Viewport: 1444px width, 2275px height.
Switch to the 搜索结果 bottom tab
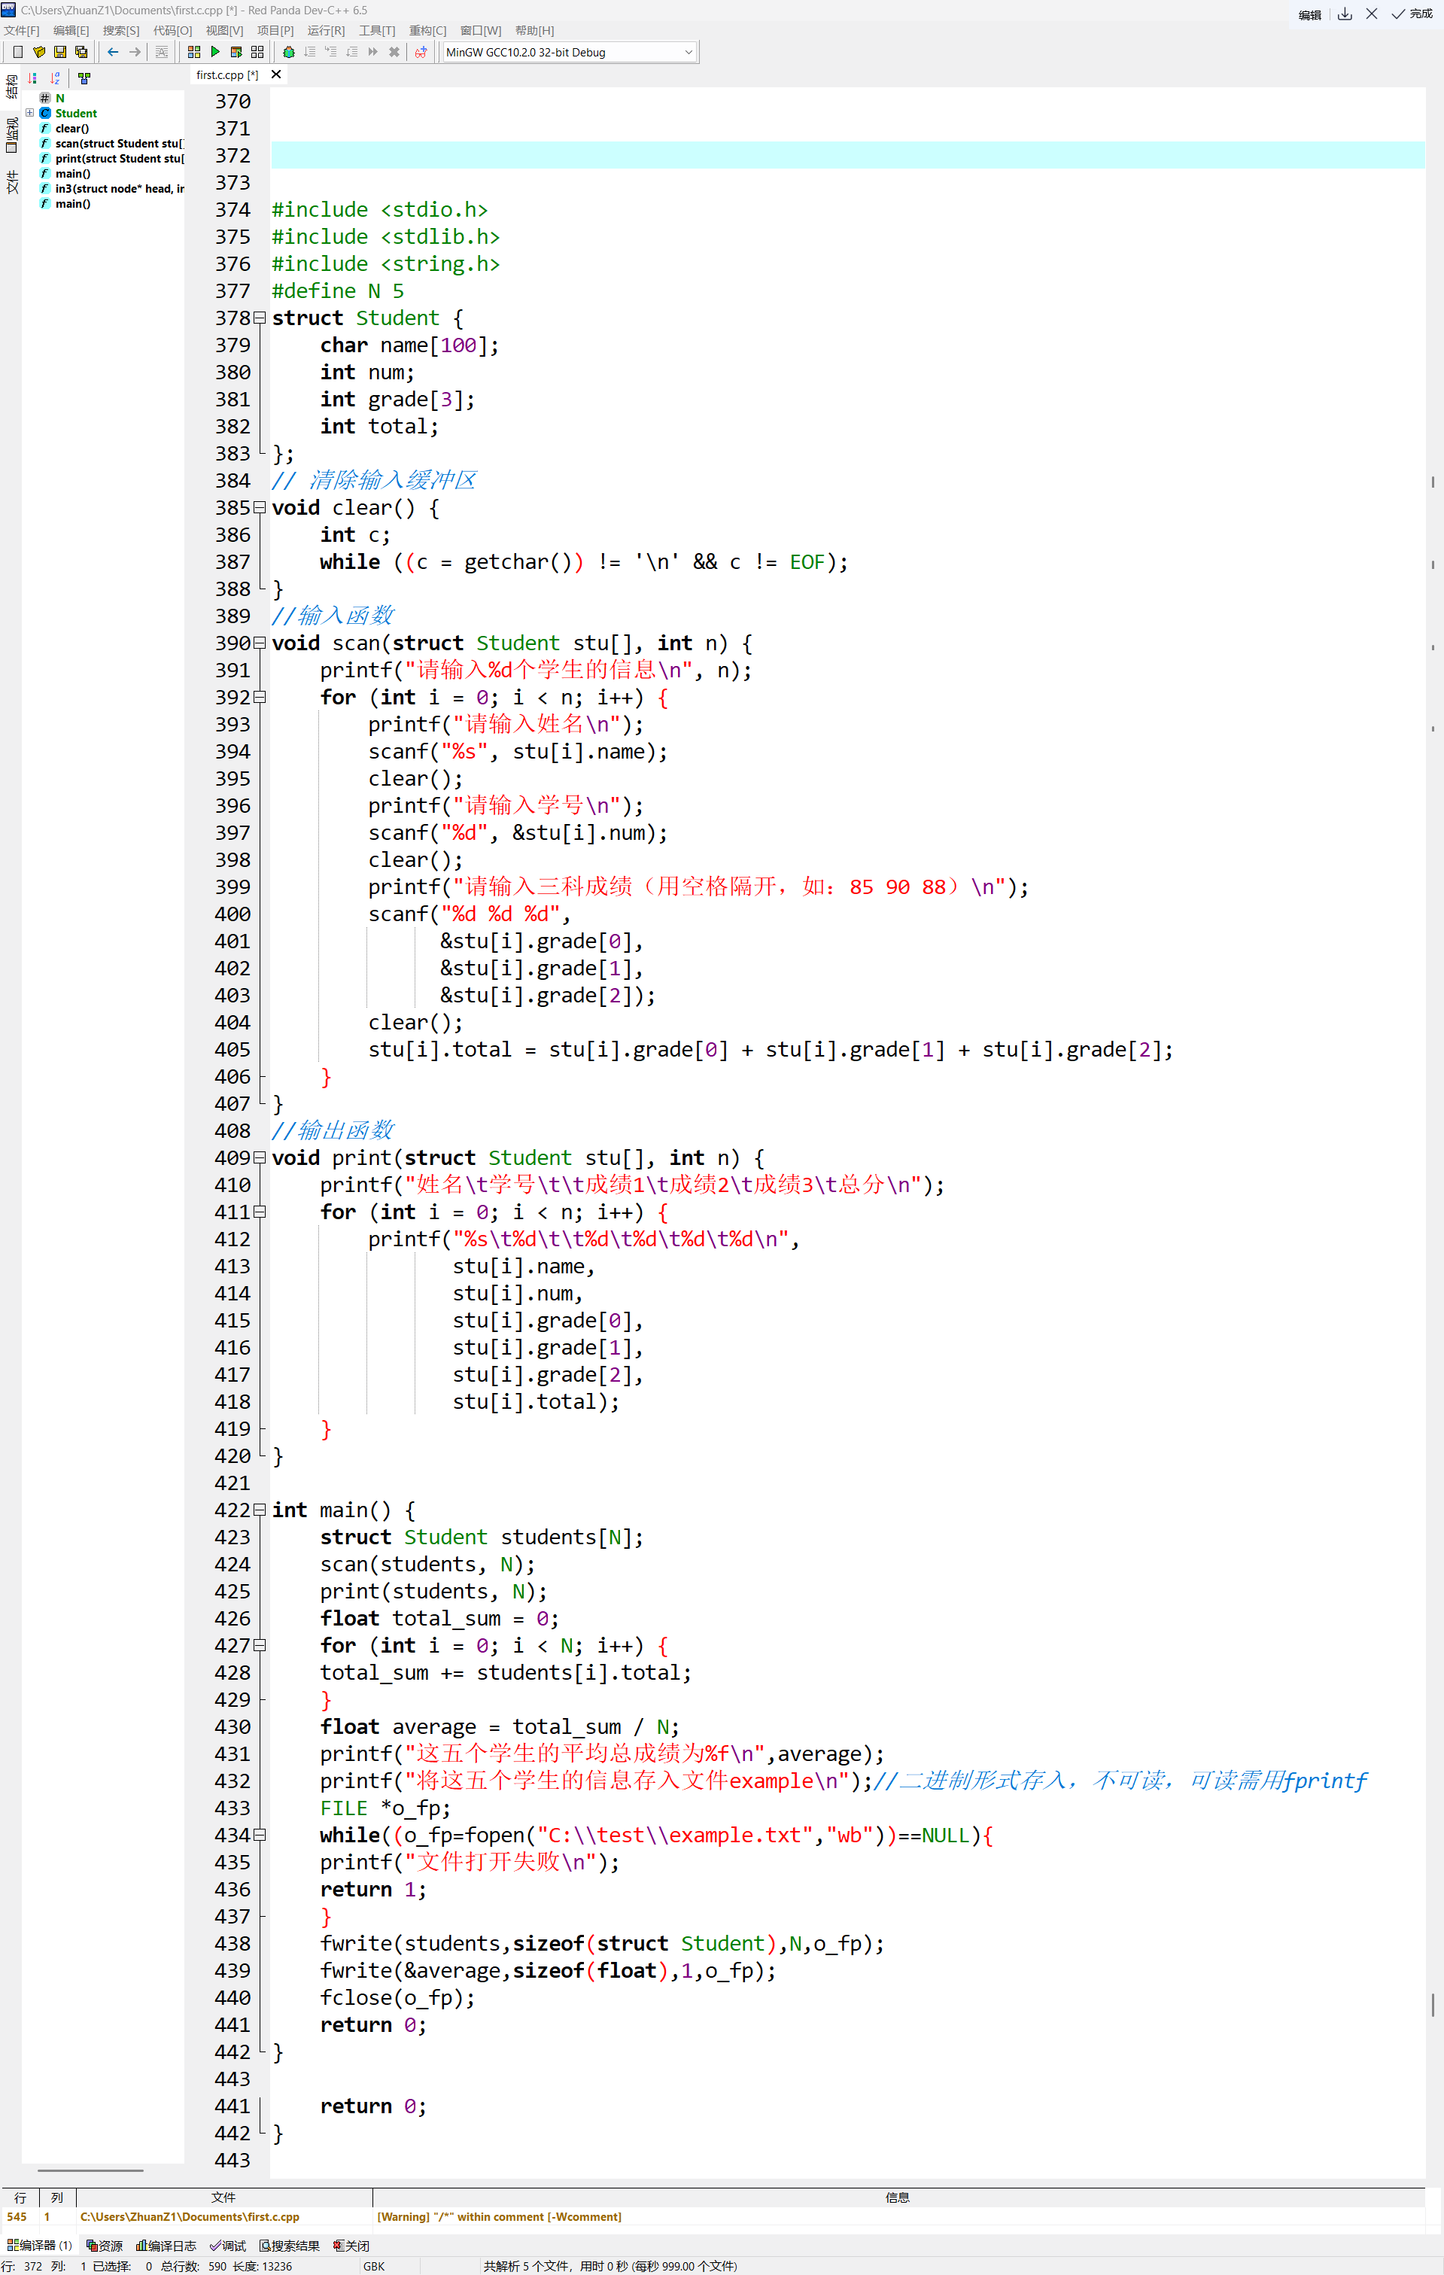290,2246
